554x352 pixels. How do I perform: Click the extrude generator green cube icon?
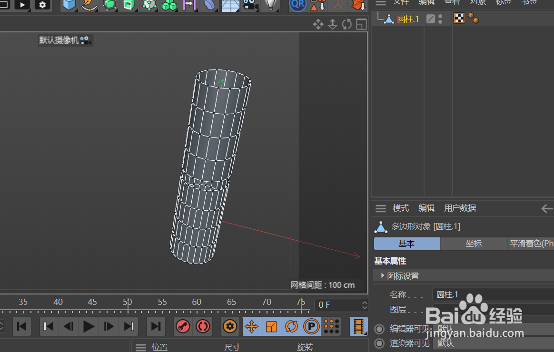[x=129, y=5]
